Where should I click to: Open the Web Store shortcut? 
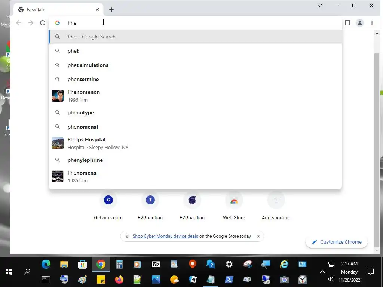tap(234, 206)
